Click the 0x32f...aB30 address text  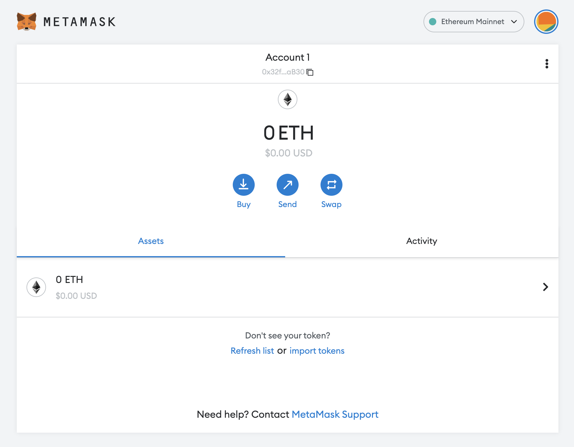point(283,72)
